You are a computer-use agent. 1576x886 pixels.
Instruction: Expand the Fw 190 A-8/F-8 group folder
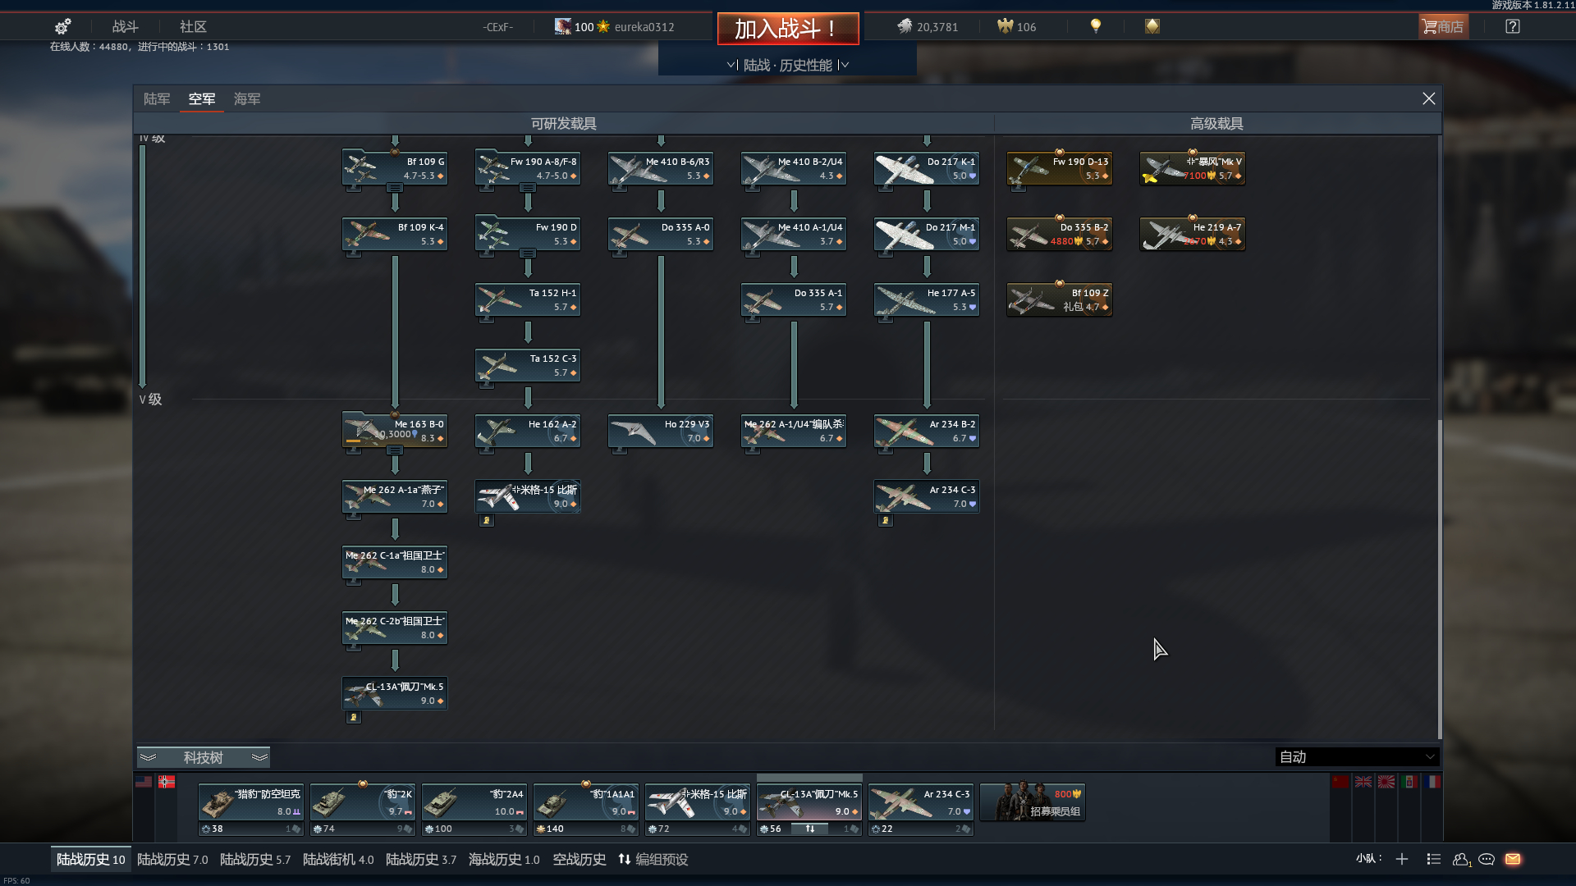pos(528,187)
